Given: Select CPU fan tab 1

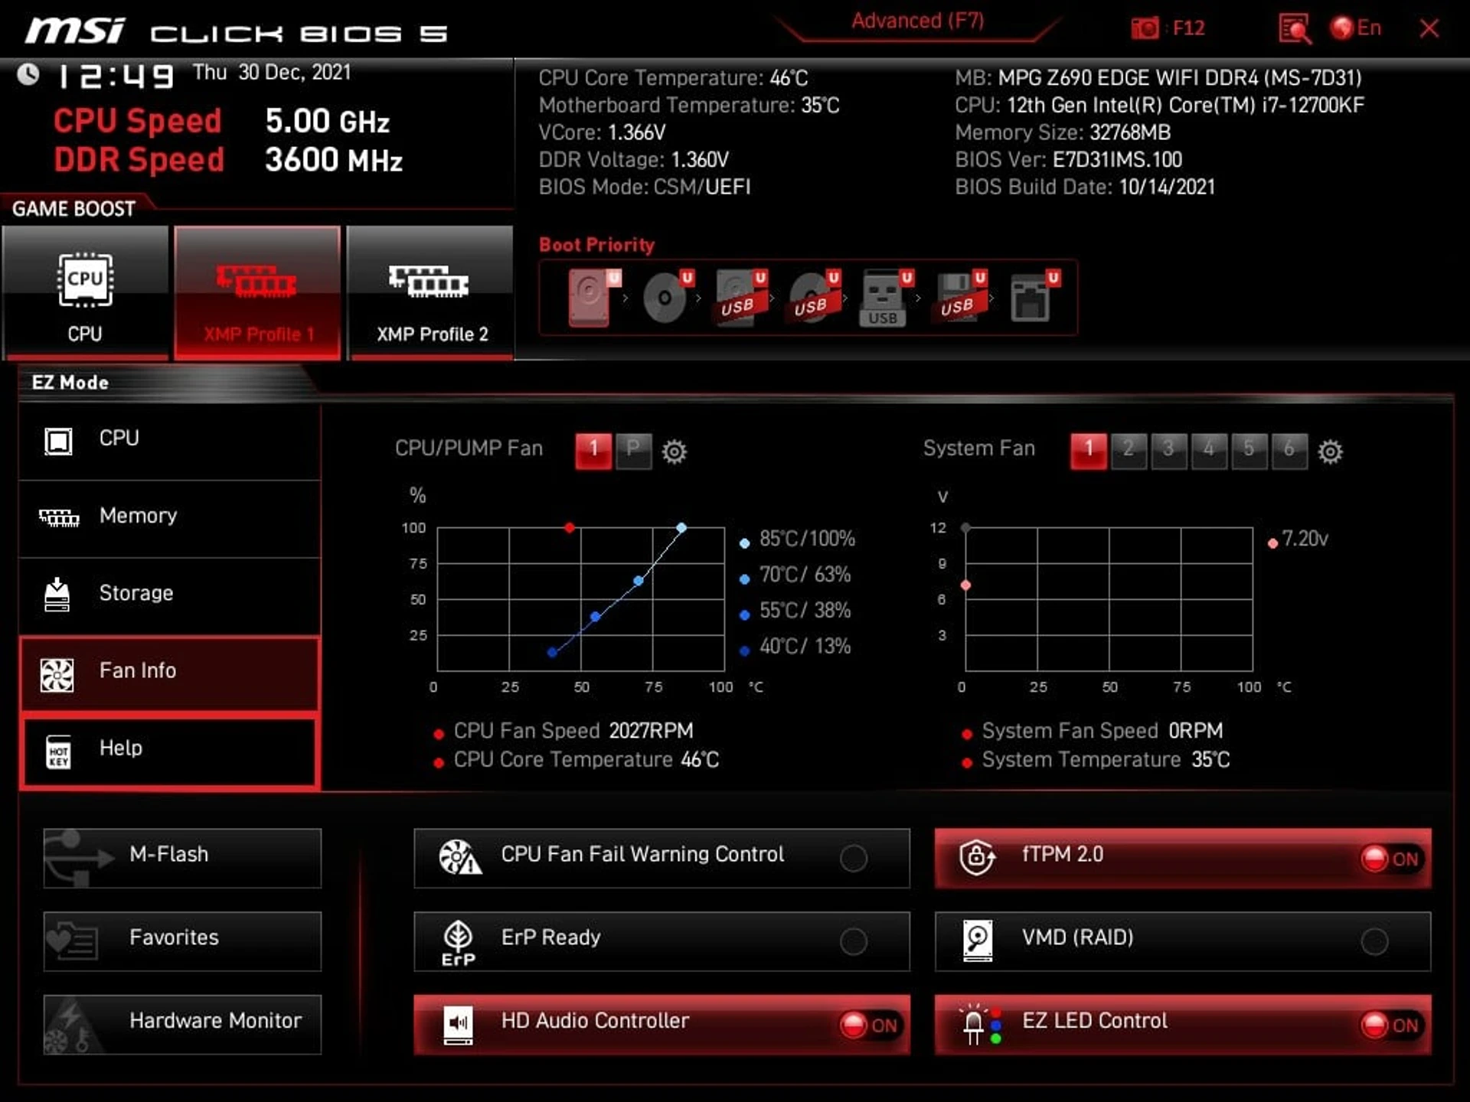Looking at the screenshot, I should coord(593,451).
